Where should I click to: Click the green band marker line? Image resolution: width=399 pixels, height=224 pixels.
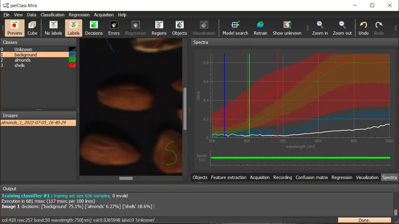[x=249, y=95]
